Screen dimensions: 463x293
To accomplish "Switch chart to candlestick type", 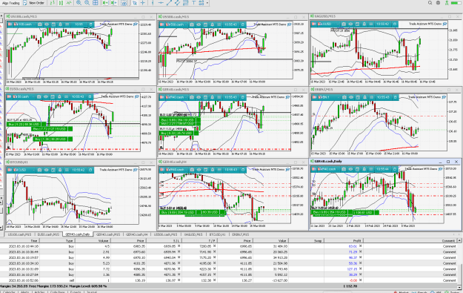I will [61, 3].
